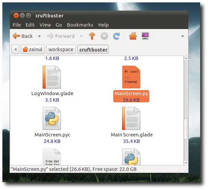Open the Bookmarks menu
The height and width of the screenshot is (190, 208).
click(x=80, y=25)
